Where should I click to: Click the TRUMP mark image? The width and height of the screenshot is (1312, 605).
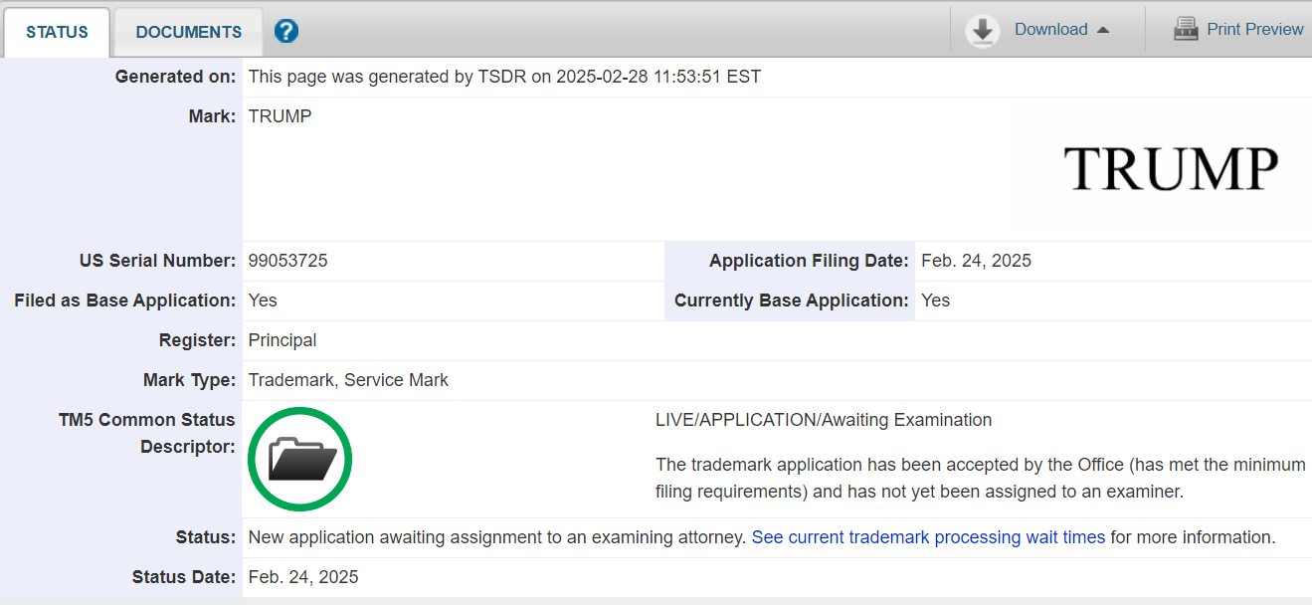point(1171,168)
